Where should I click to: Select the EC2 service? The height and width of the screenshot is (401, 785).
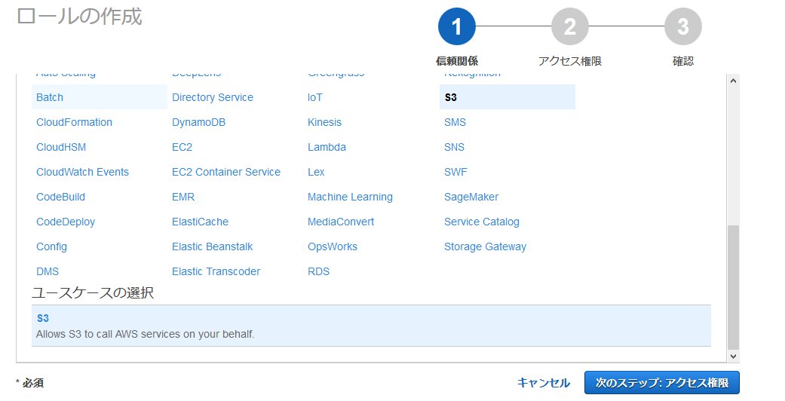tap(182, 147)
